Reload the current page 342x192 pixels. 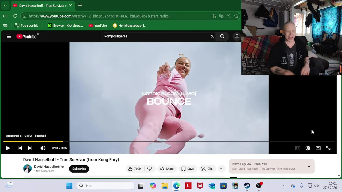pyautogui.click(x=15, y=16)
